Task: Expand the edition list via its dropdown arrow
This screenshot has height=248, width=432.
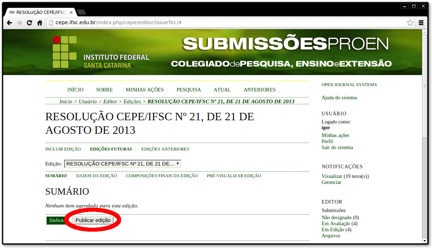Action: pyautogui.click(x=177, y=164)
